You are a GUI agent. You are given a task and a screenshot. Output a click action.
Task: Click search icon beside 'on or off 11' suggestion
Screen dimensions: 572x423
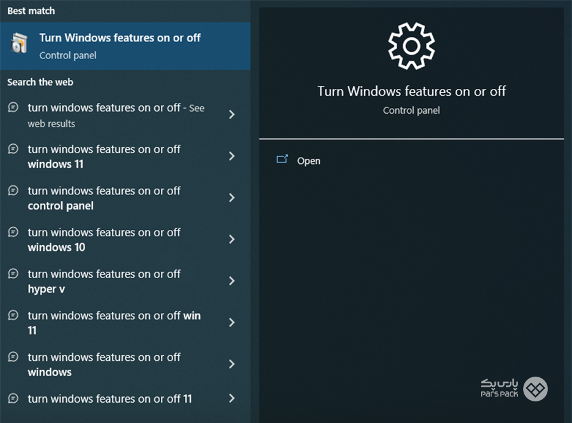[13, 398]
